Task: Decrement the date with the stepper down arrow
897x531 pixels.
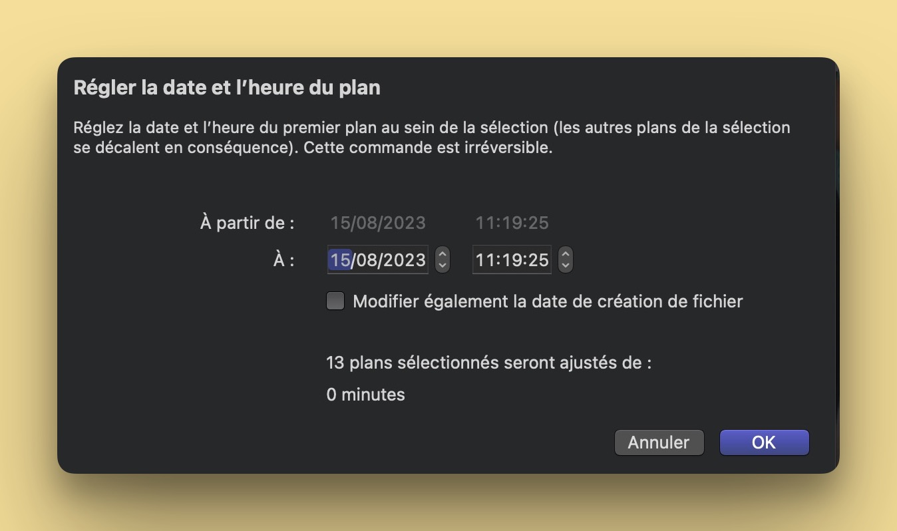Action: pos(442,265)
